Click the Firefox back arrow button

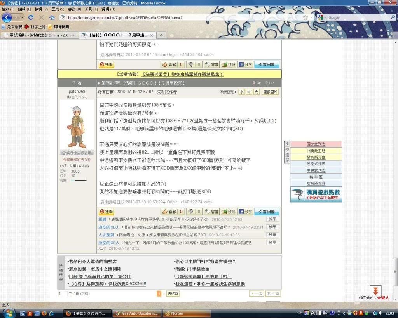coord(7,17)
